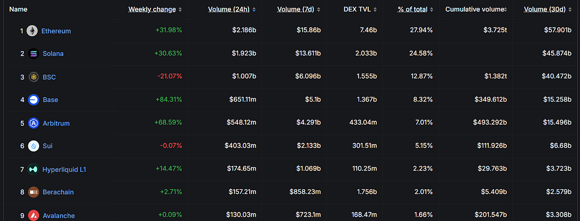
Task: Select the $6.68b 30d volume cell
Action: click(560, 146)
